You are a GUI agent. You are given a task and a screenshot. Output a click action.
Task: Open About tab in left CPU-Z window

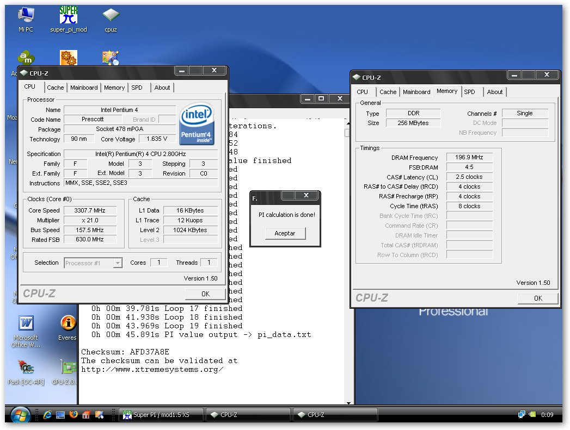[x=162, y=88]
